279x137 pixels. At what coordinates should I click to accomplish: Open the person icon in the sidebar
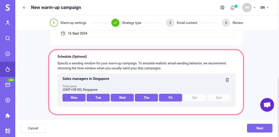coord(8,23)
